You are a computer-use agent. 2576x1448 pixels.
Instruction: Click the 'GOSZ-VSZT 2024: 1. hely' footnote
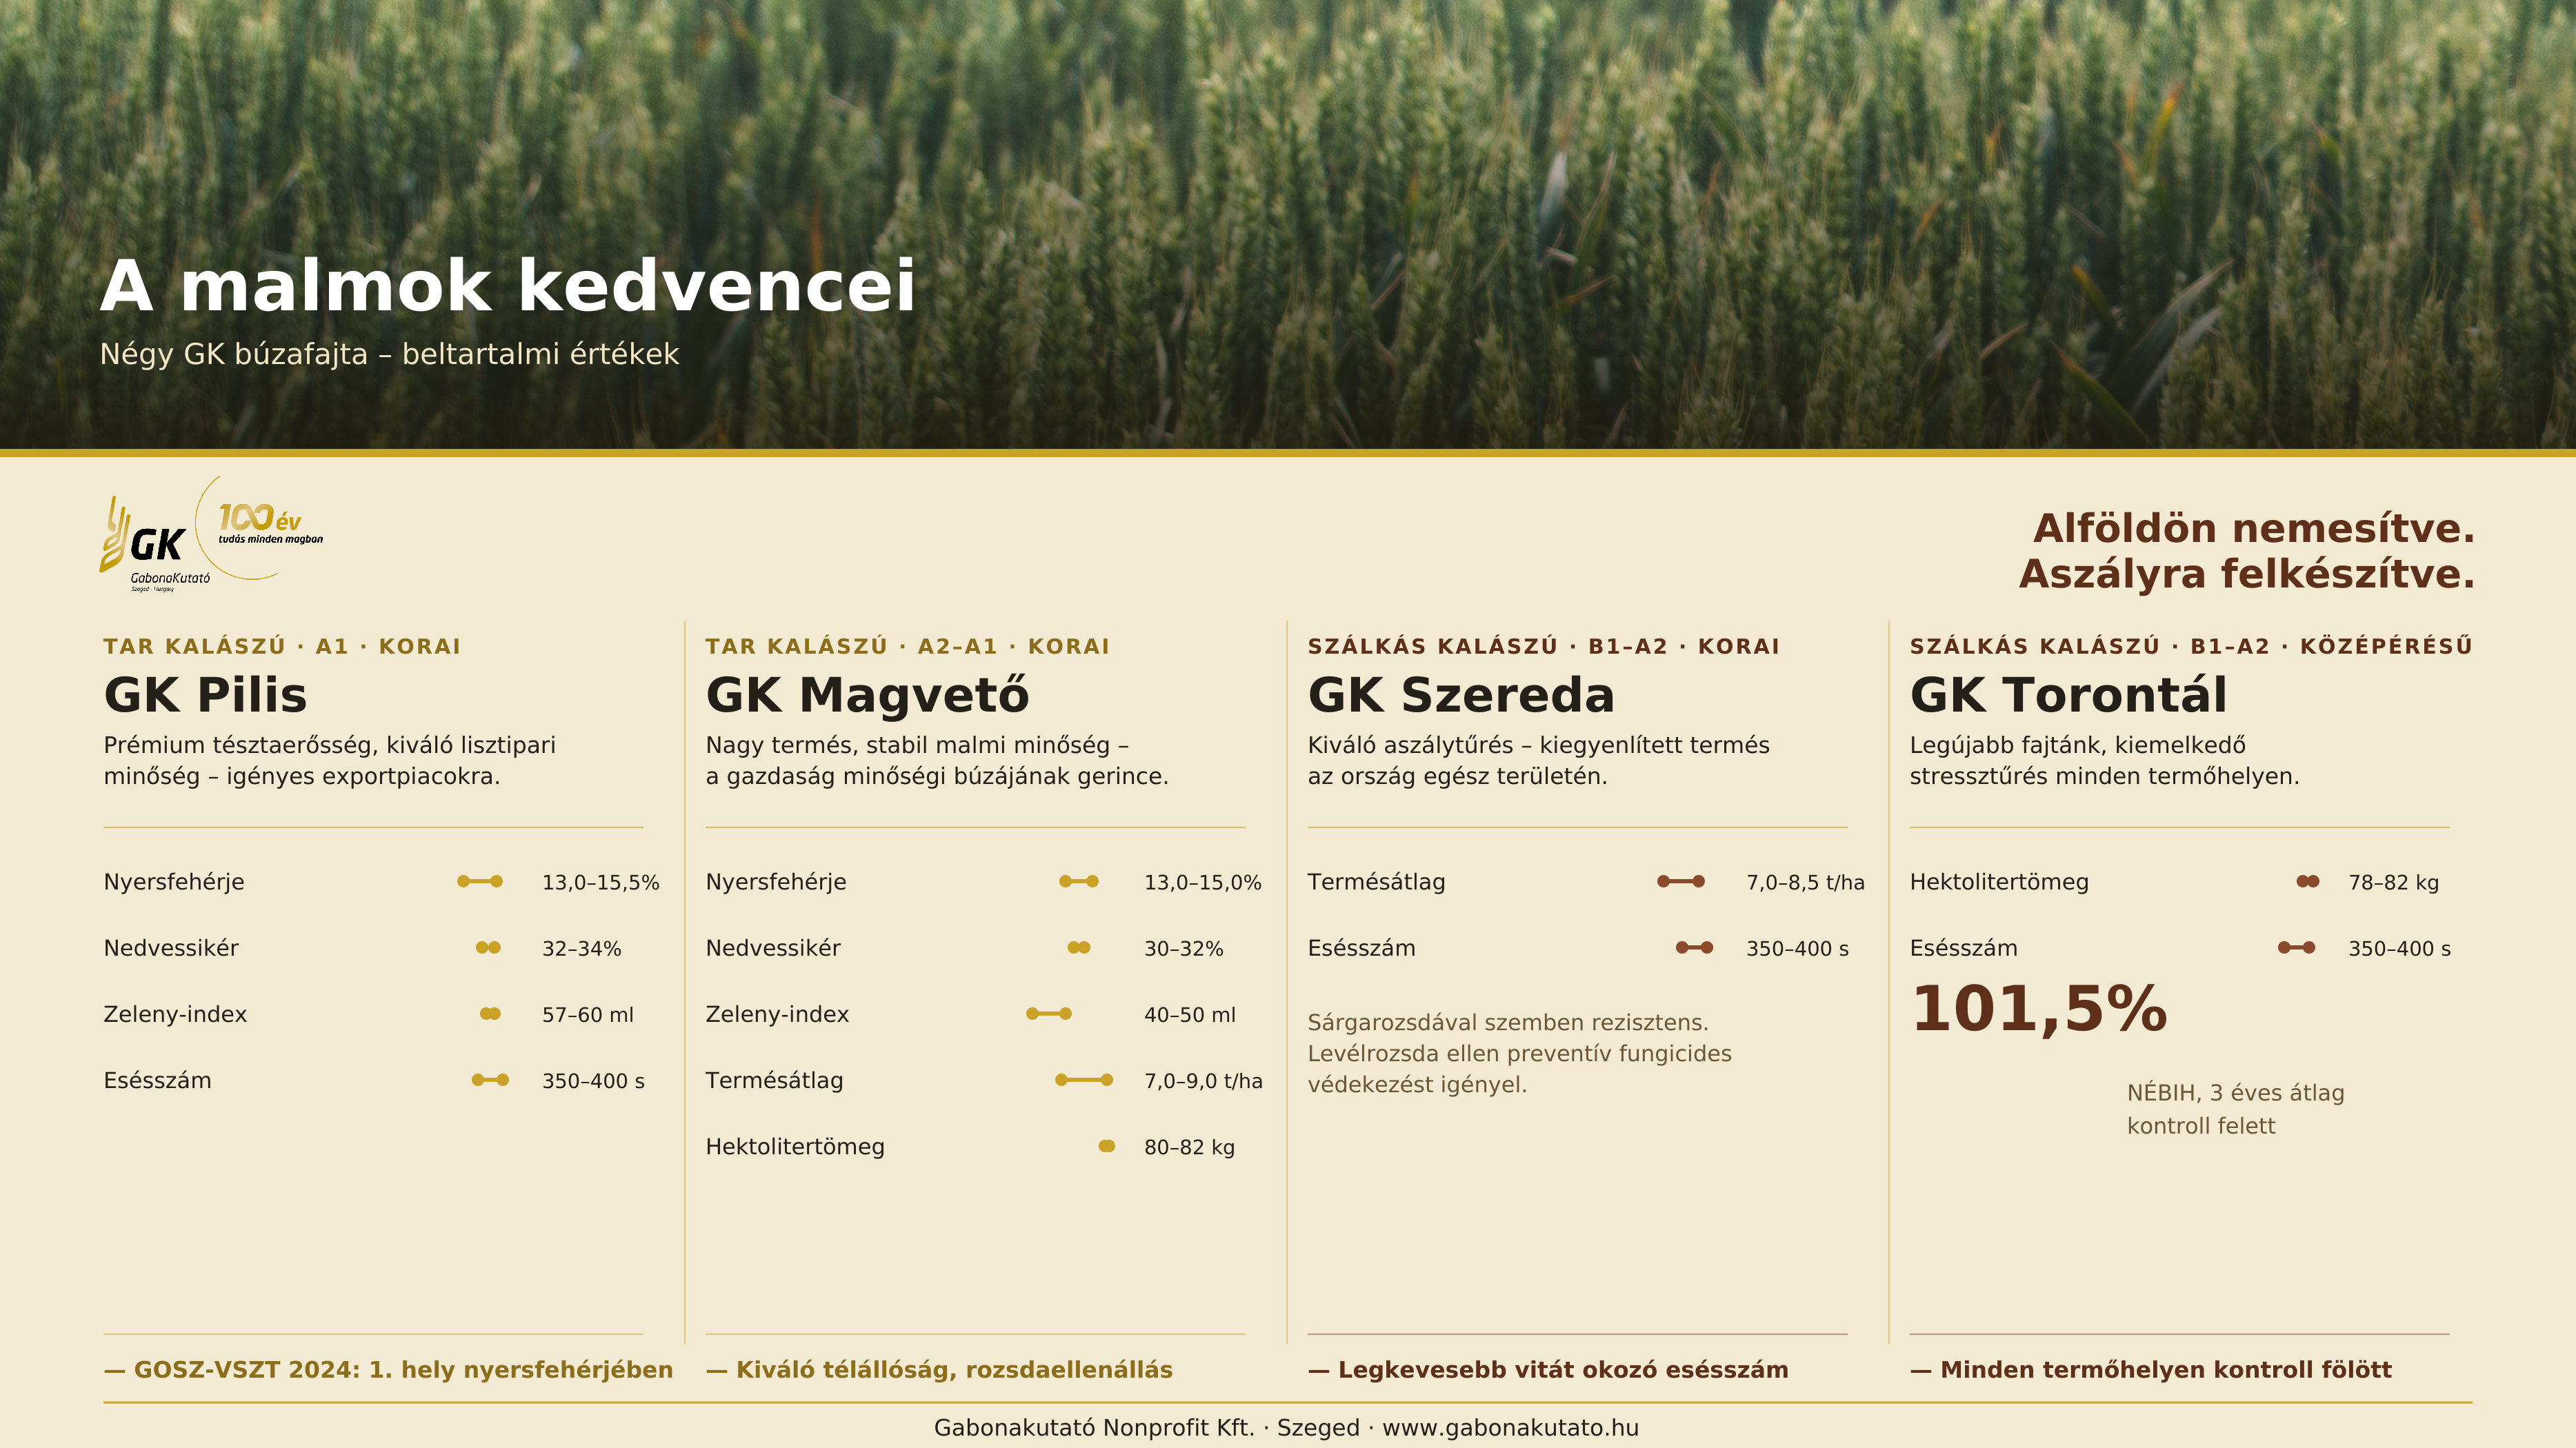(388, 1370)
